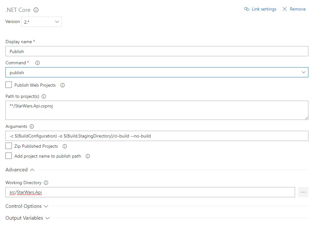Open the Version dropdown
Screen dimensions: 318x235
click(42, 22)
